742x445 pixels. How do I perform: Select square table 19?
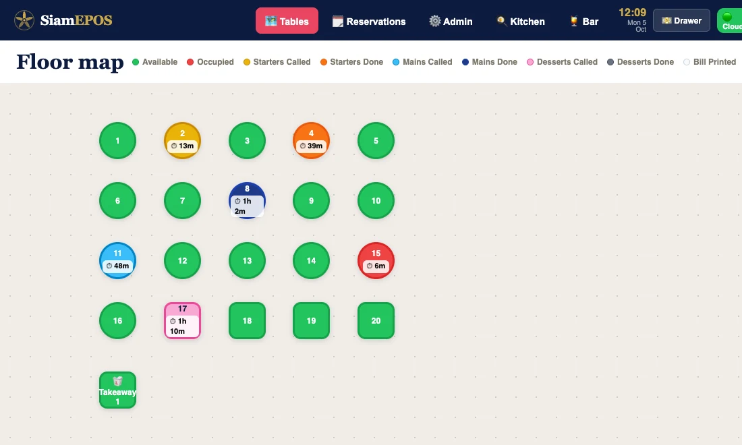(x=312, y=321)
